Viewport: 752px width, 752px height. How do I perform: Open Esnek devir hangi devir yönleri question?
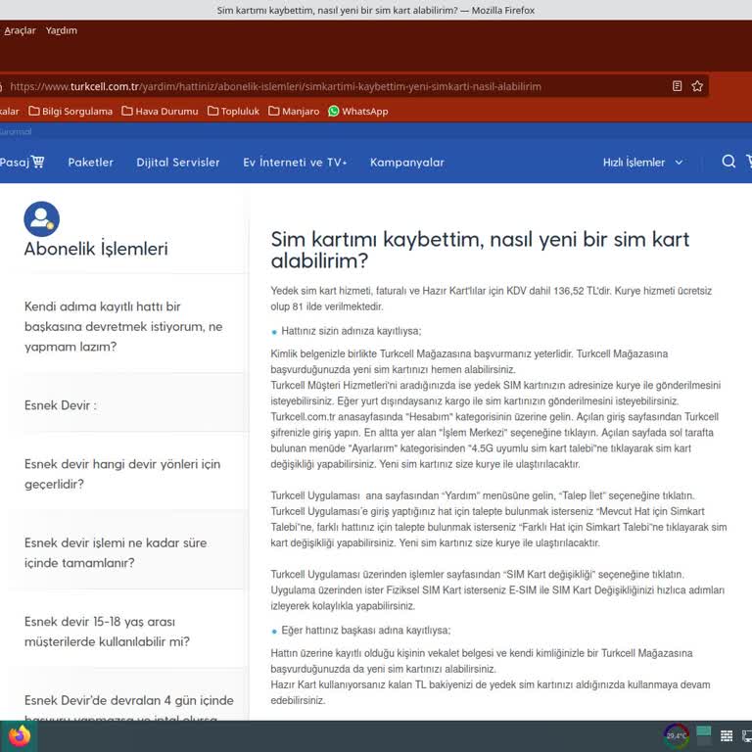coord(122,474)
